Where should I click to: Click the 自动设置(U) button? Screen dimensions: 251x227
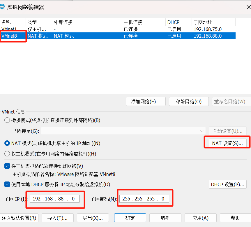(x=227, y=131)
